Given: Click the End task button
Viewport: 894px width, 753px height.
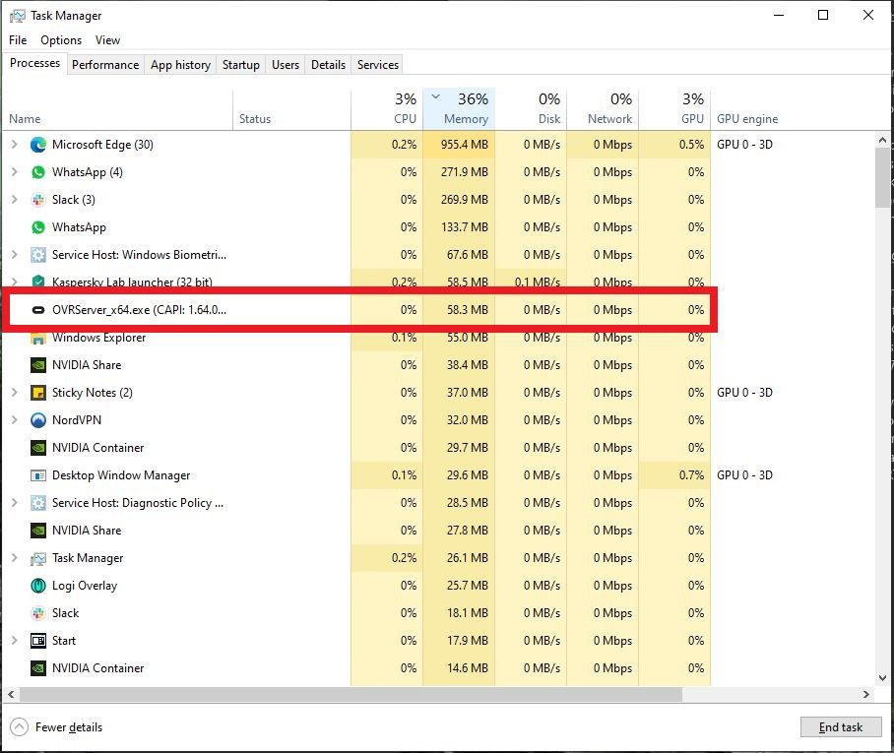Looking at the screenshot, I should (x=841, y=726).
